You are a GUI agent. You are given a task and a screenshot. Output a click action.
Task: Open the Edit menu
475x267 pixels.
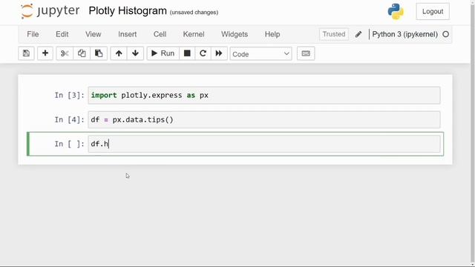point(62,34)
